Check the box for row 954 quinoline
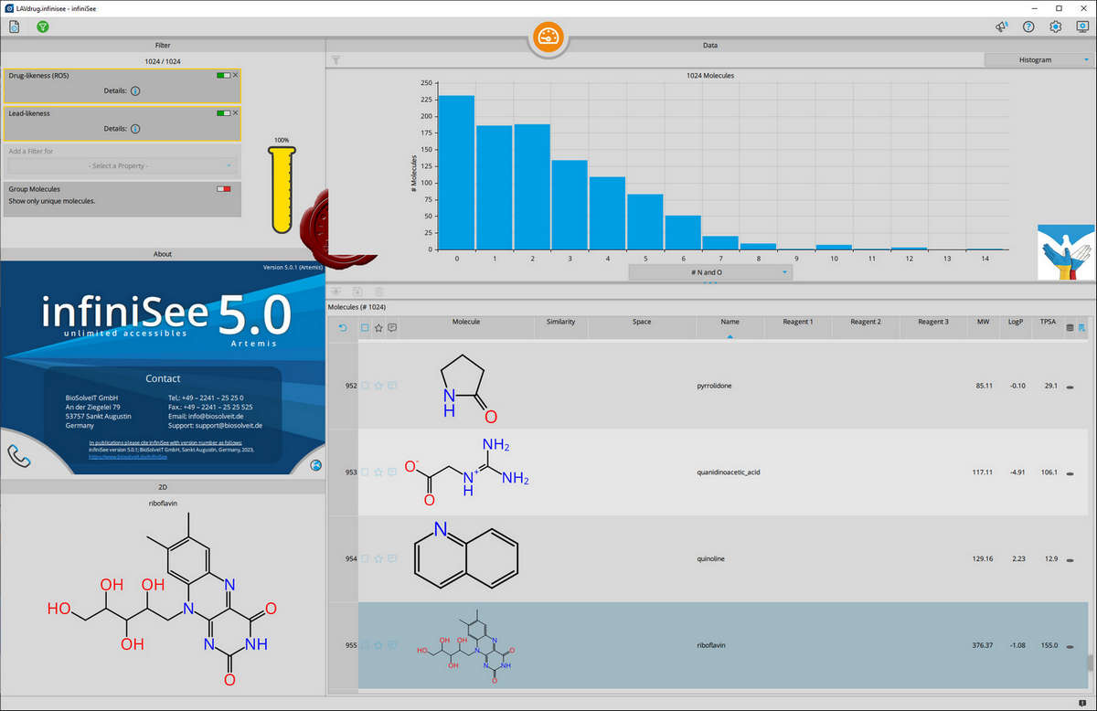Screen dimensions: 1097x711 point(366,558)
